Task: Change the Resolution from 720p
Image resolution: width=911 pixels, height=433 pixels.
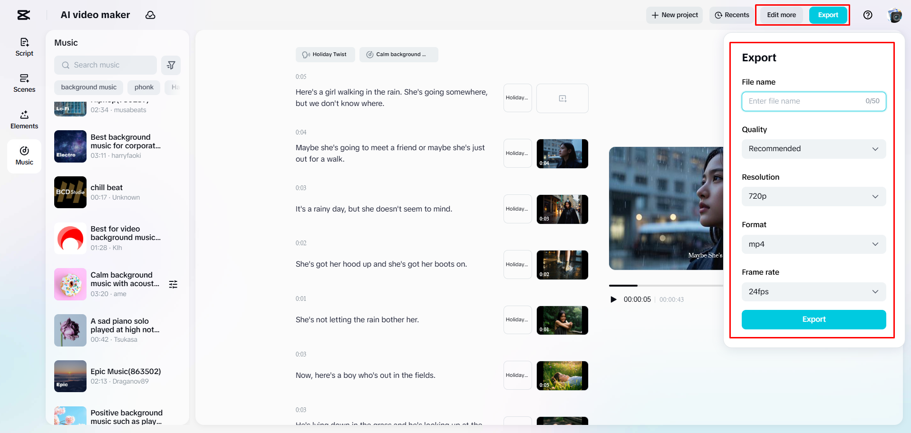Action: click(x=813, y=196)
